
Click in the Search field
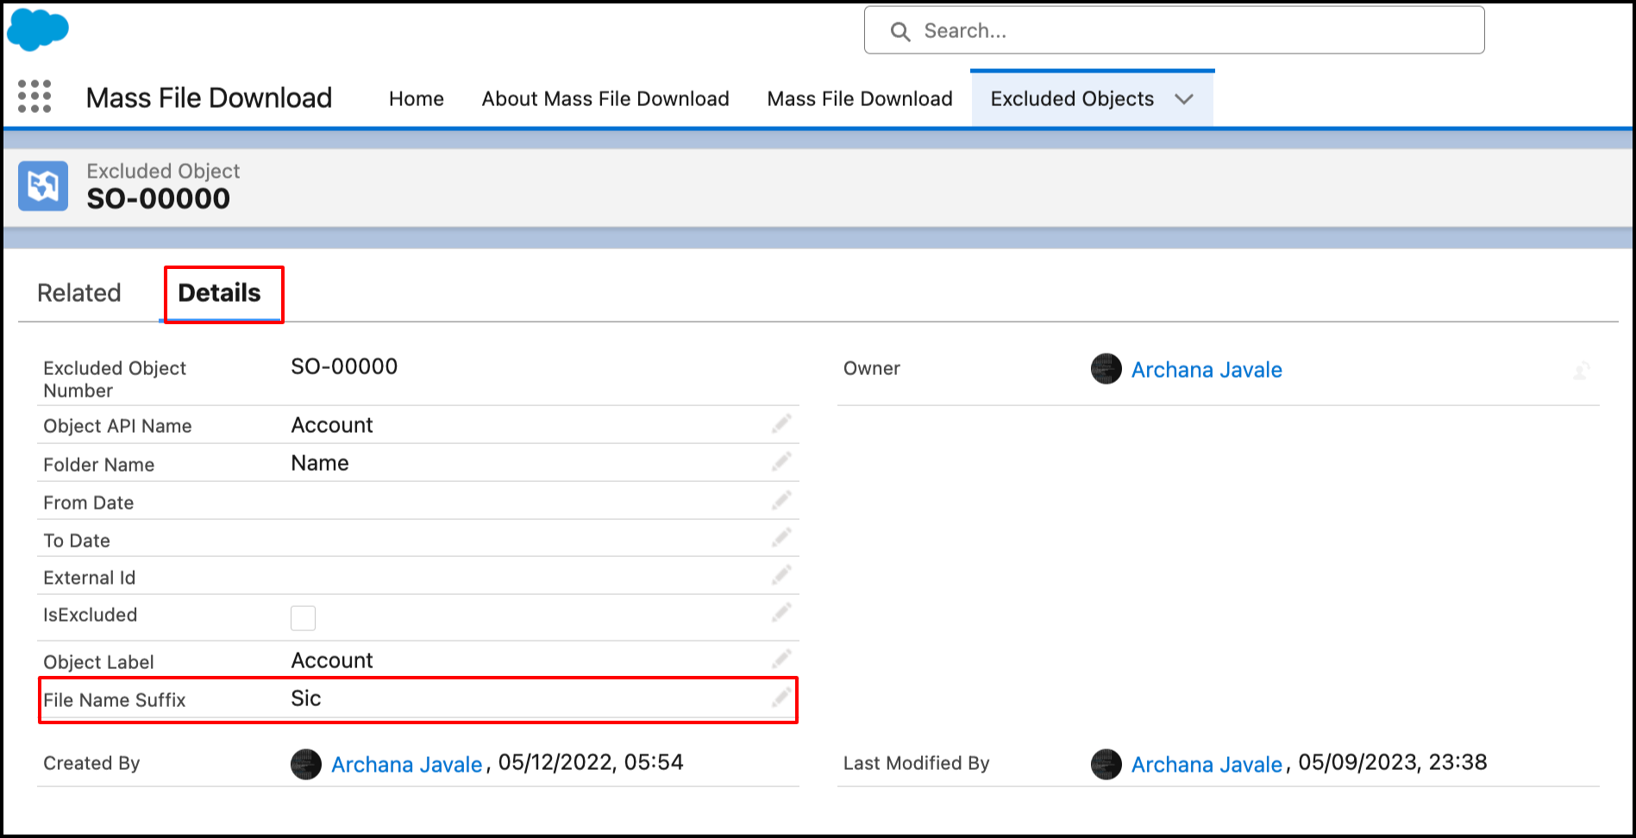[x=1175, y=31]
